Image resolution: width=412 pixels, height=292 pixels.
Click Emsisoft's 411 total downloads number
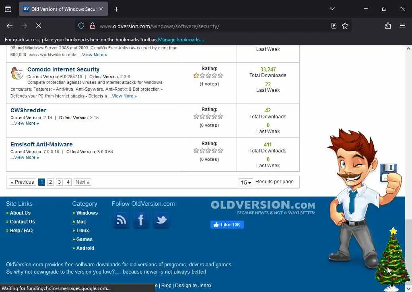[x=268, y=144]
